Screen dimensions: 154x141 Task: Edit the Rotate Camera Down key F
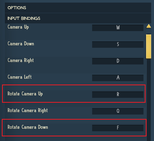click(118, 128)
